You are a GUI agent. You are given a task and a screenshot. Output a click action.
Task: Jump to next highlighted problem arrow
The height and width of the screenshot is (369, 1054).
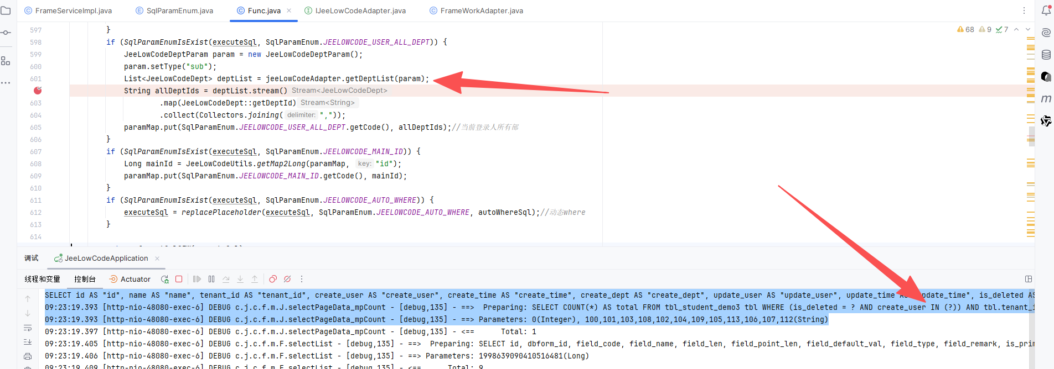tap(1028, 30)
